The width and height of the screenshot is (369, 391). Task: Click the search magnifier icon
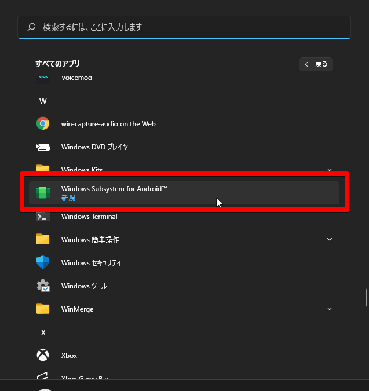[31, 27]
